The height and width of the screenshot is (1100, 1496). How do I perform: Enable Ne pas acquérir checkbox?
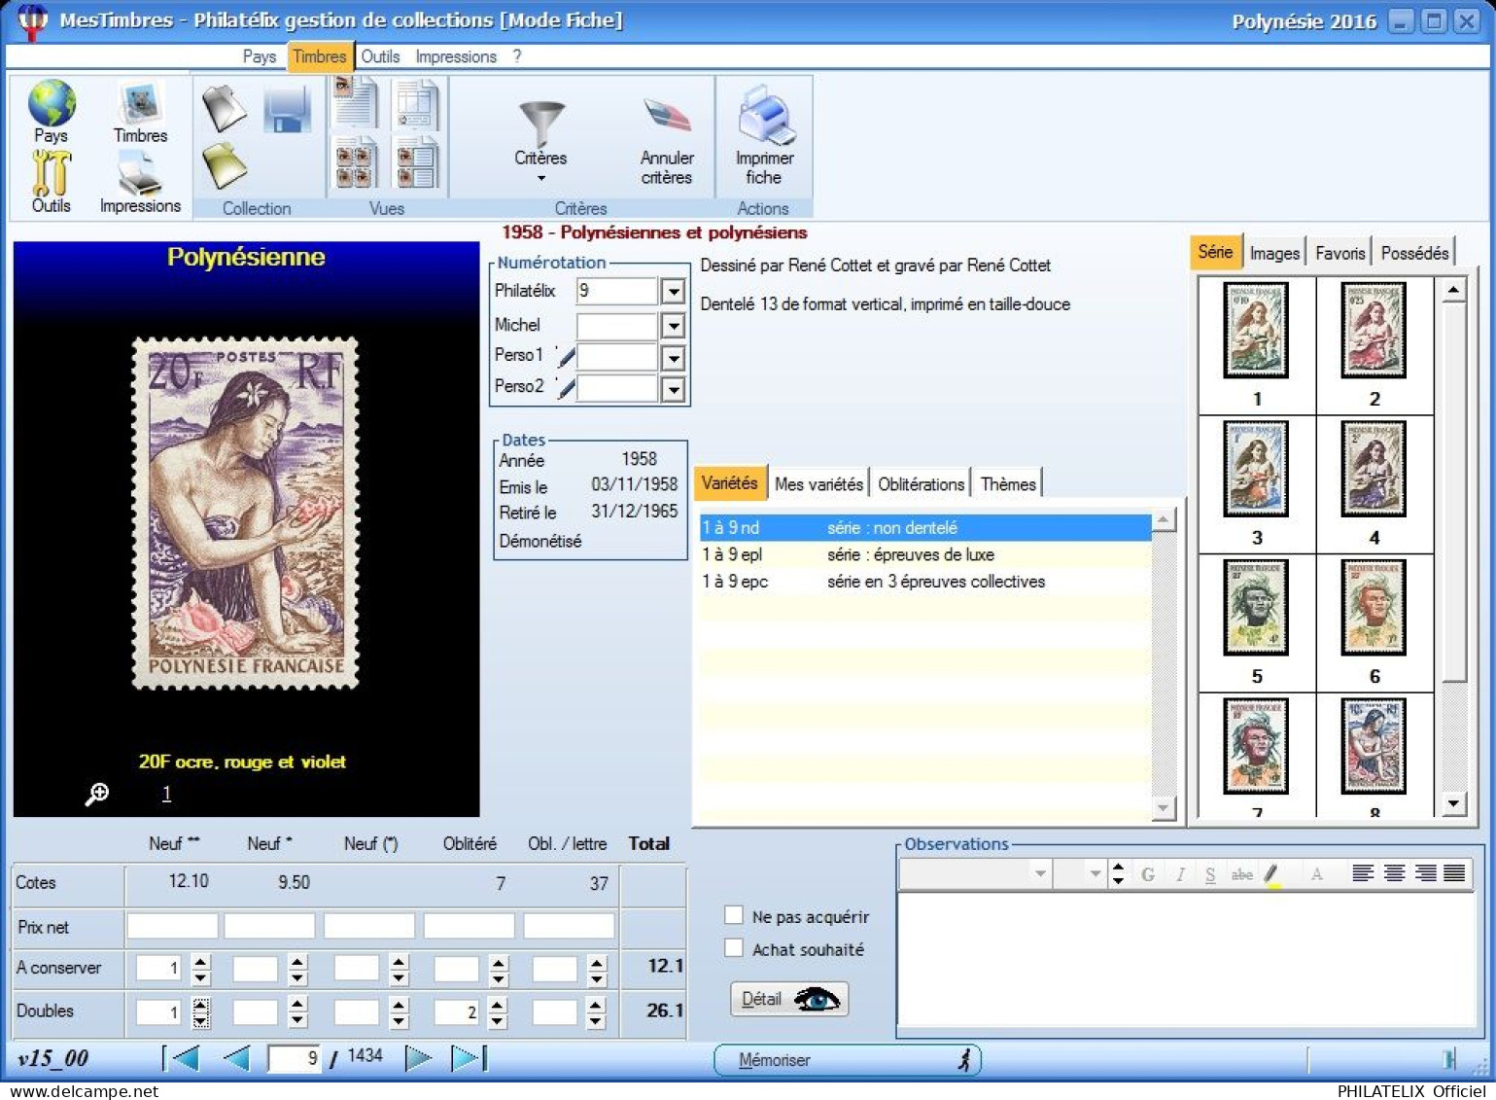[x=734, y=915]
